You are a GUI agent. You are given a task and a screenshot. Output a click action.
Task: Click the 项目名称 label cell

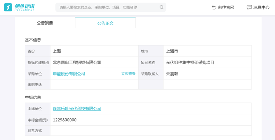[151, 62]
